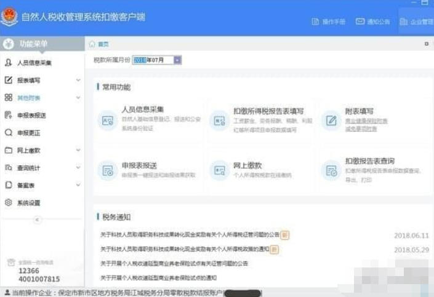
Task: Click the 人员信息采集 card icon in 常用功能
Action: coord(107,121)
